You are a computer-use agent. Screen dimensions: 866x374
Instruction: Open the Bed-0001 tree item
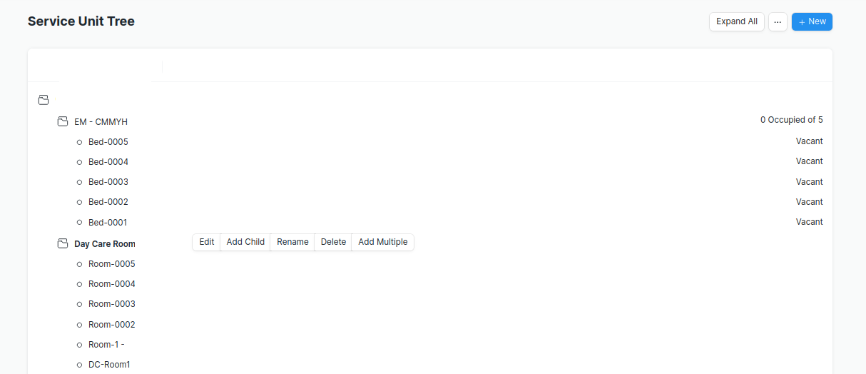(108, 223)
